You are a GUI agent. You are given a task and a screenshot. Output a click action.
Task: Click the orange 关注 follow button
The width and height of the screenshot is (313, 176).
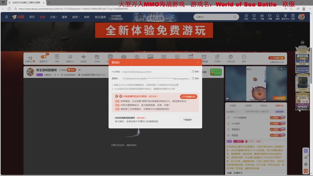point(72,70)
